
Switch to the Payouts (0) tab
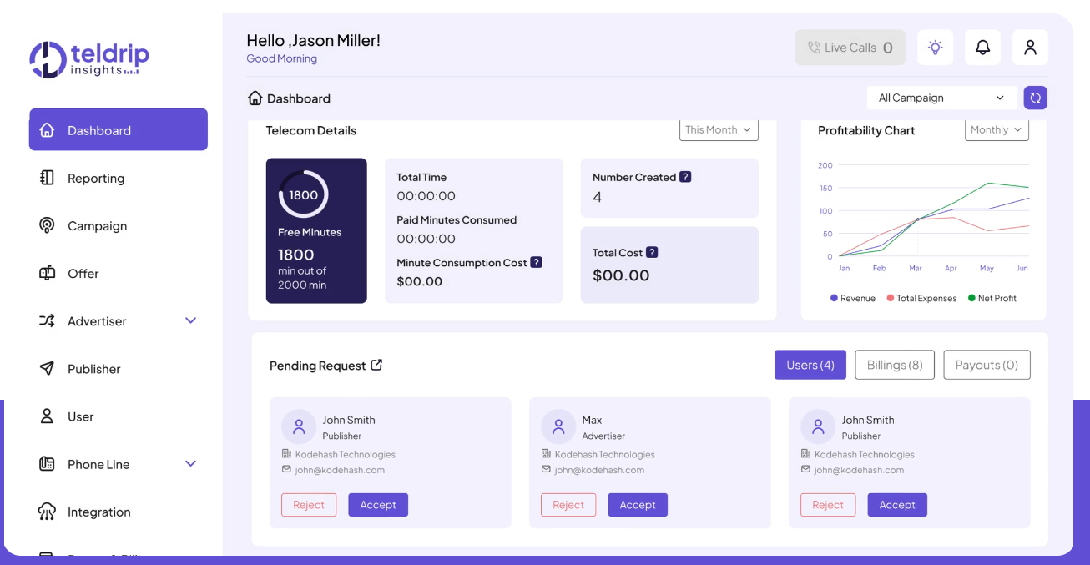tap(987, 365)
